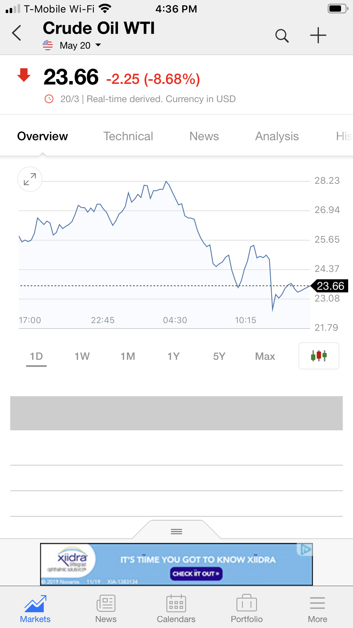This screenshot has height=628, width=353.
Task: Pull up the bottom drawer handle
Action: (176, 531)
